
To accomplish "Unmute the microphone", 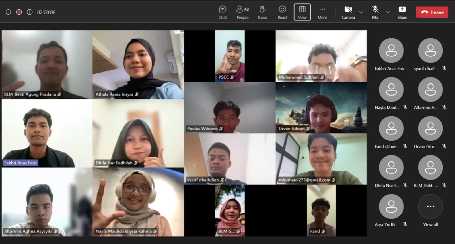I will 375,12.
